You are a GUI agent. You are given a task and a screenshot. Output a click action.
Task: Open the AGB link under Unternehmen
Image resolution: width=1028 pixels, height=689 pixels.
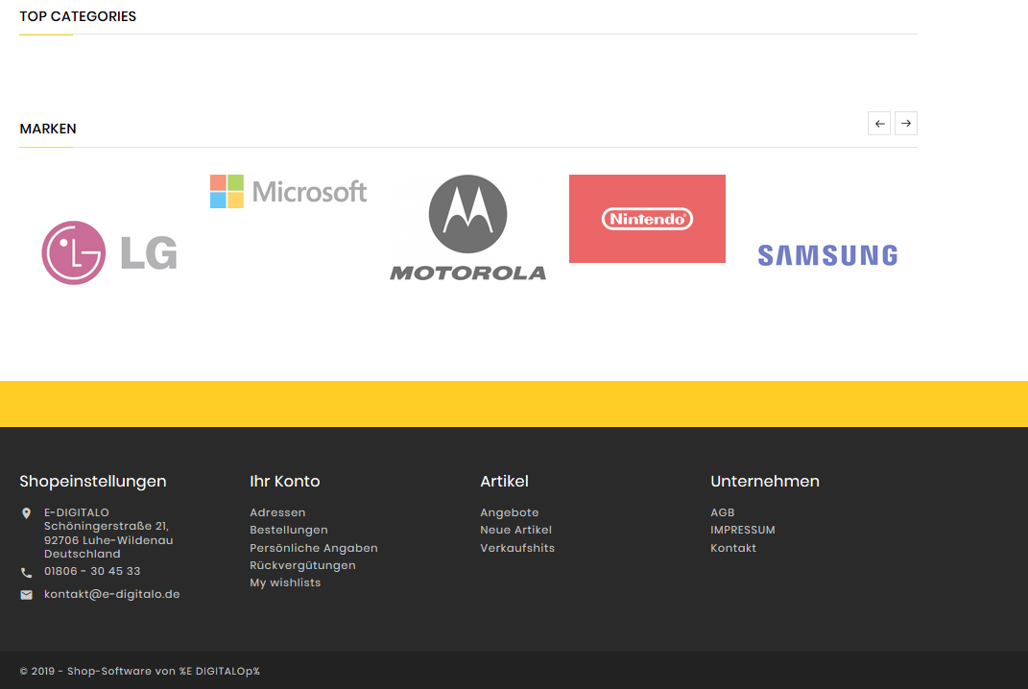tap(723, 512)
